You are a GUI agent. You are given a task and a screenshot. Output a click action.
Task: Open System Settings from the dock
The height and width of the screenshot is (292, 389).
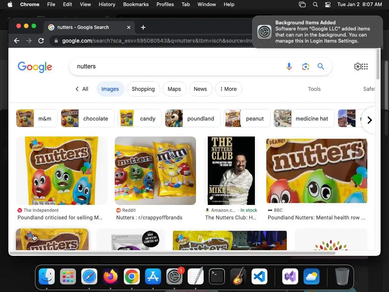coord(174,276)
